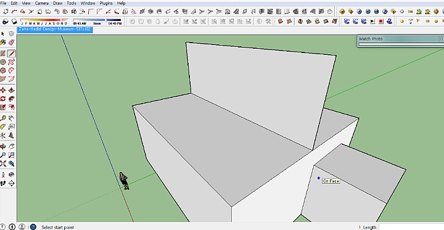Screen dimensions: 444x230
Task: Click the red stop square button
Action: click(381, 21)
